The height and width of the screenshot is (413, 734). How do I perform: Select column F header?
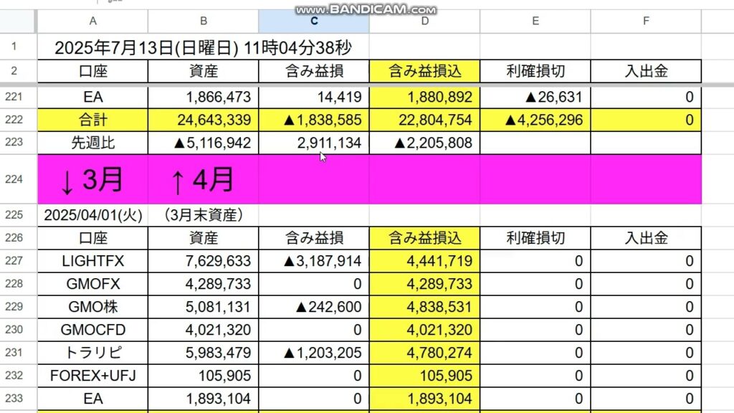(x=646, y=21)
